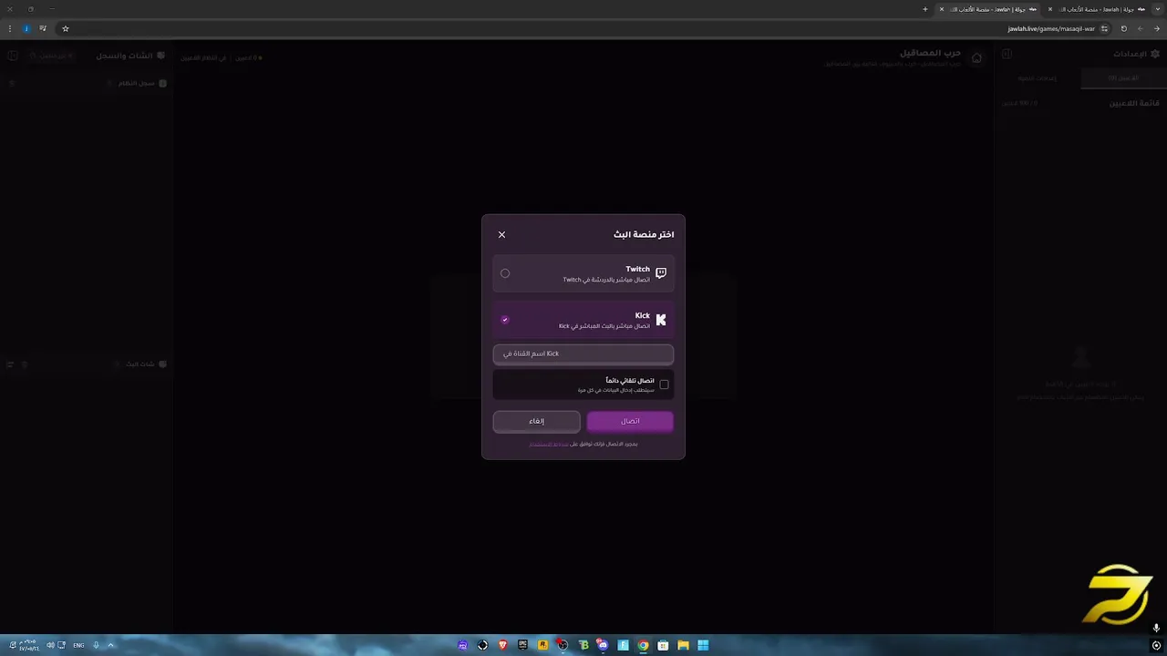
Task: Switch to the game settings tab
Action: (1039, 78)
